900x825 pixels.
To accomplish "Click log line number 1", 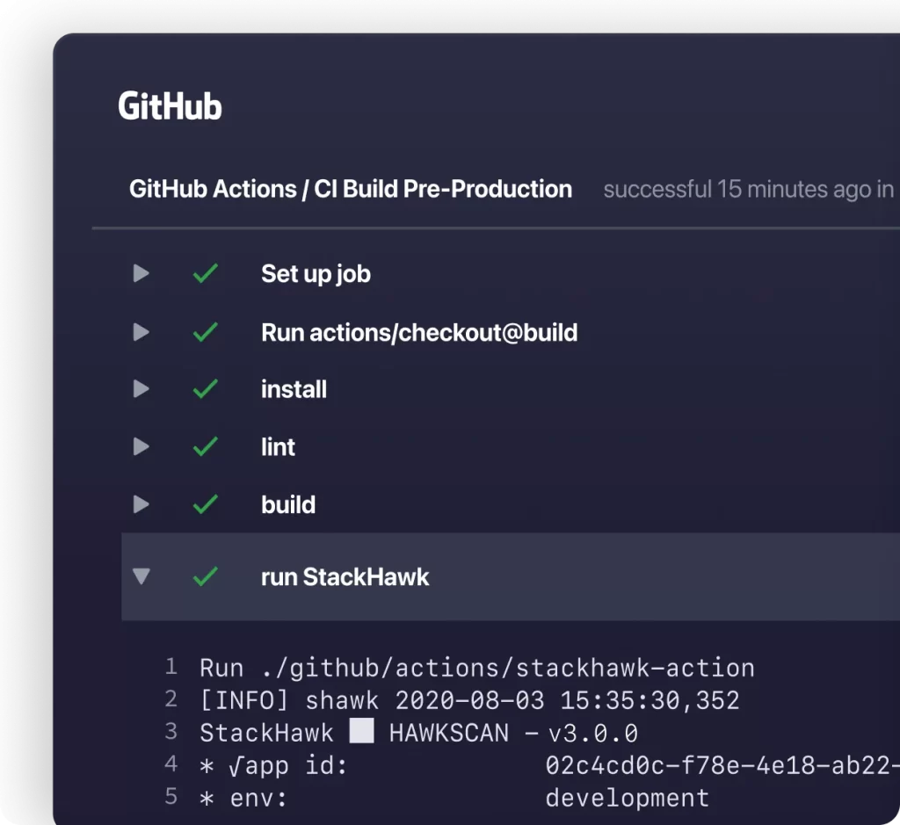I will tap(171, 667).
